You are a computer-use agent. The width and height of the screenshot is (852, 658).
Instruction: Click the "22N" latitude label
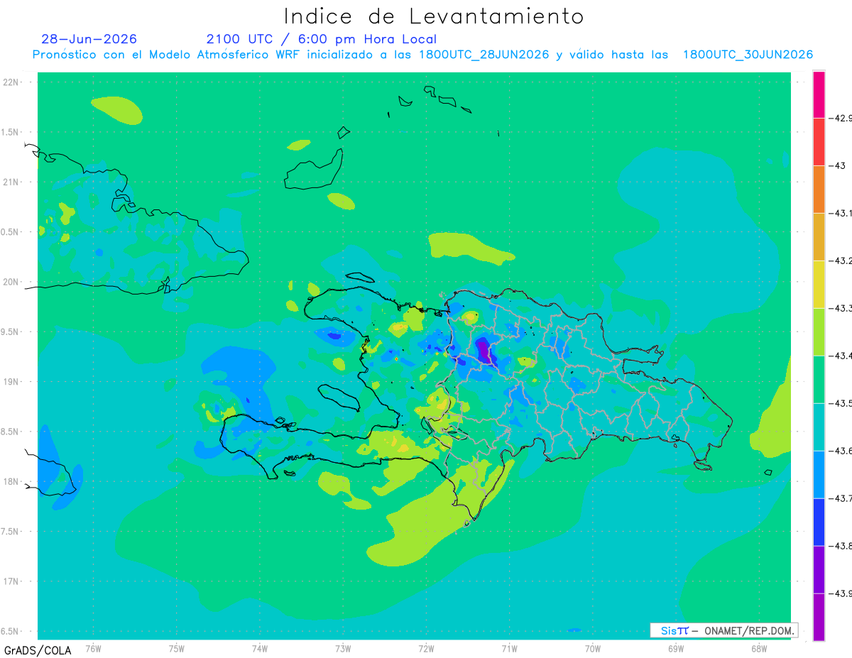[x=12, y=82]
